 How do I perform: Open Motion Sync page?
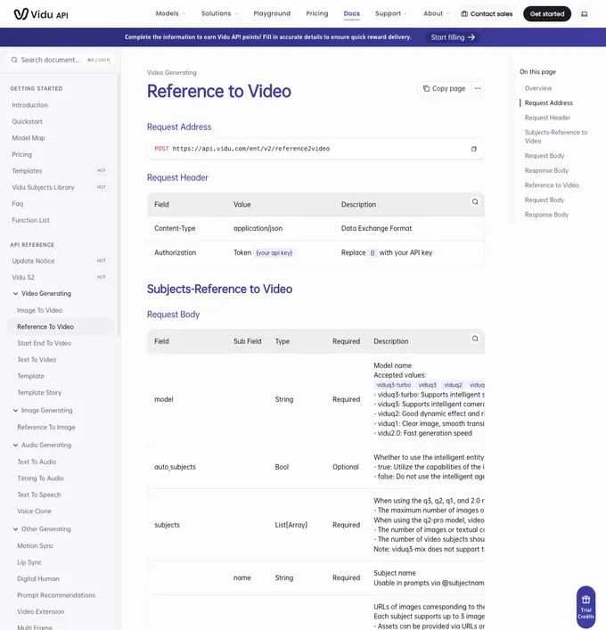click(x=36, y=546)
